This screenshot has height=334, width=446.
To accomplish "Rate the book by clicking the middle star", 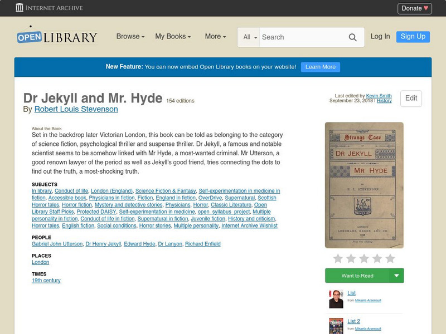I will click(x=364, y=258).
